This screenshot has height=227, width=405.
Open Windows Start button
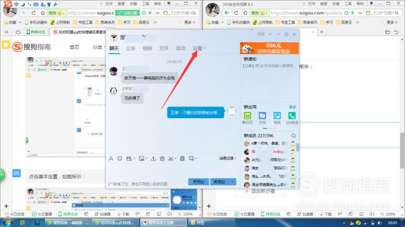point(7,223)
